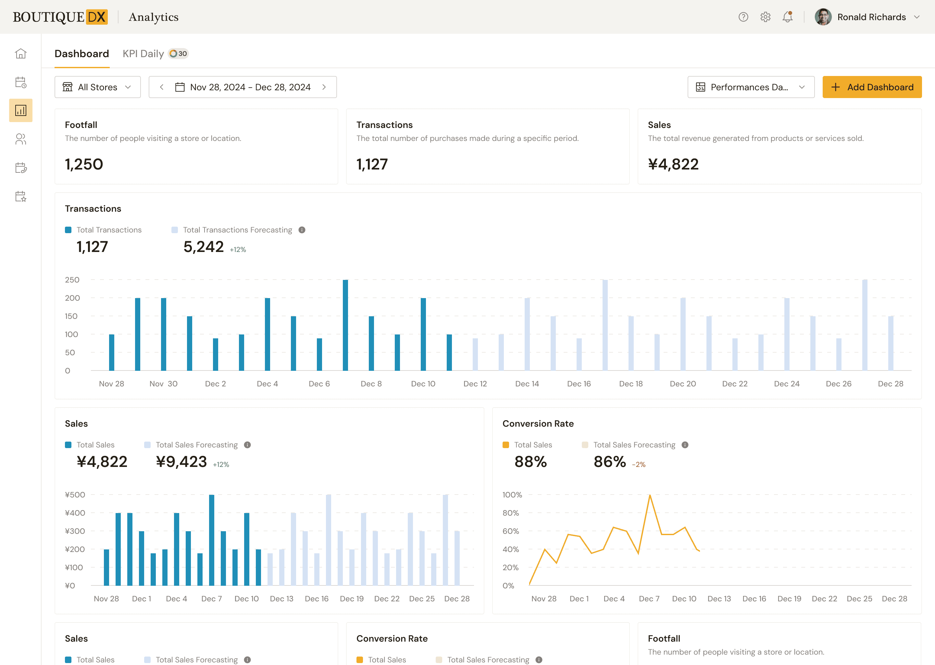The height and width of the screenshot is (665, 935).
Task: Open the Analytics bar-chart sidebar icon
Action: (x=20, y=110)
